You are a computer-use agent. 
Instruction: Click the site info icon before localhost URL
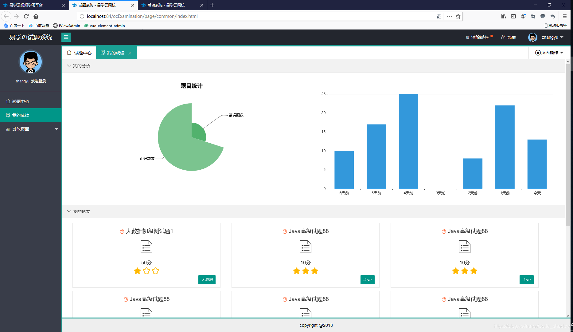tap(82, 16)
